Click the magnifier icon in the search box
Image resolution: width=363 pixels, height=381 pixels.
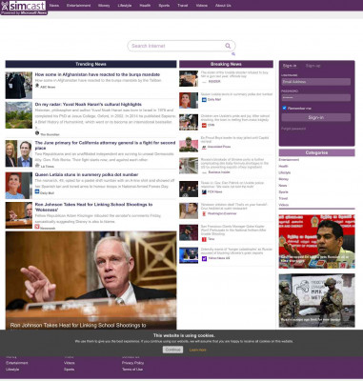tap(228, 46)
